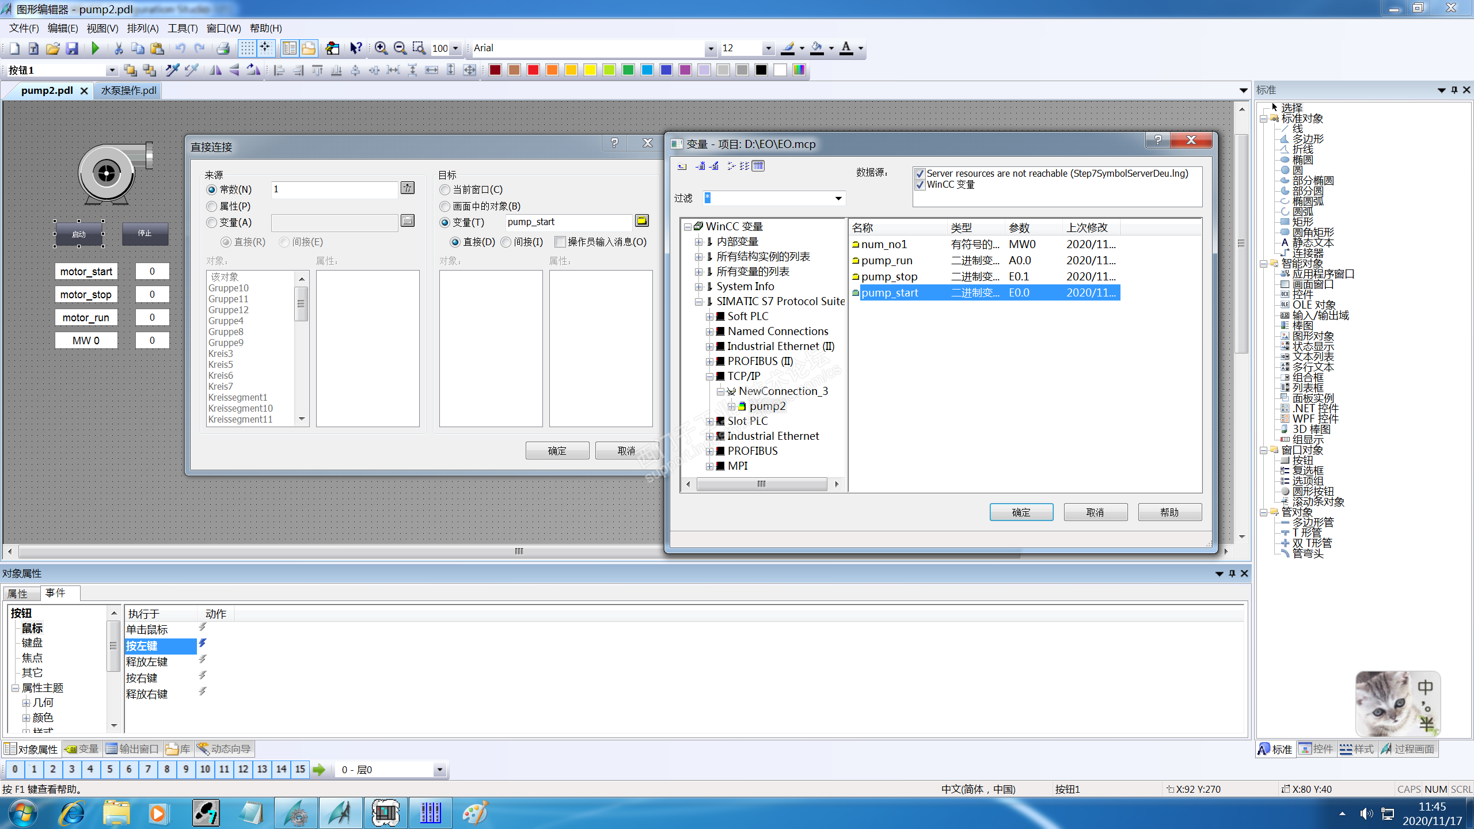Screen dimensions: 1474x829
Task: Click lightning action icon for 释放左键
Action: click(x=203, y=660)
